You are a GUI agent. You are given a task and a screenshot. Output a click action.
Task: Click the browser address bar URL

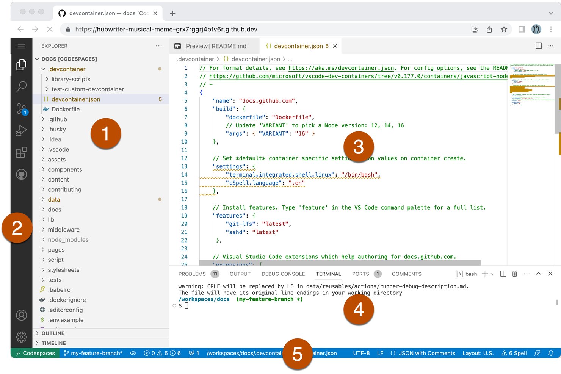click(x=166, y=29)
